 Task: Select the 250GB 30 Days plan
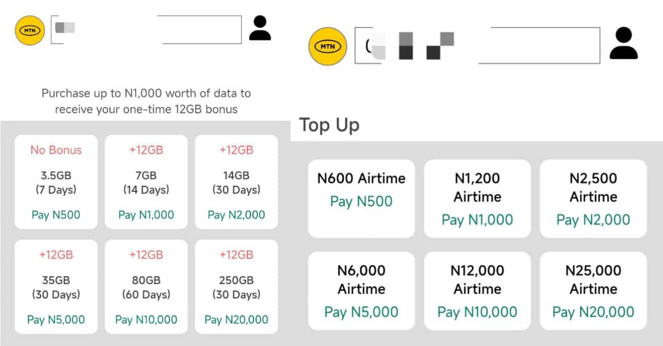236,287
